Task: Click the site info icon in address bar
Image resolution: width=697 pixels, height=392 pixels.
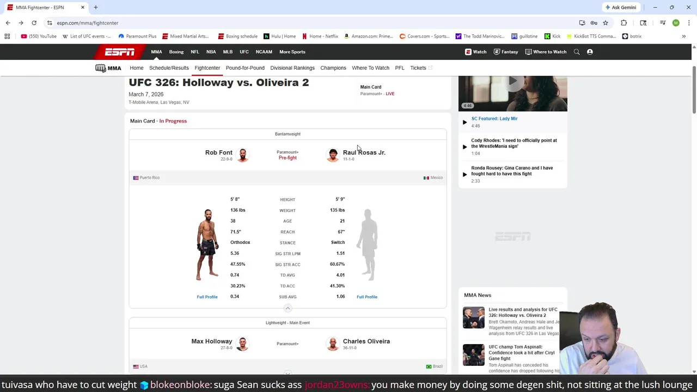Action: (50, 23)
